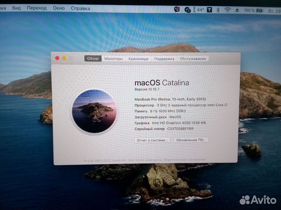
Task: Close the About This Mac window
Action: 57,58
